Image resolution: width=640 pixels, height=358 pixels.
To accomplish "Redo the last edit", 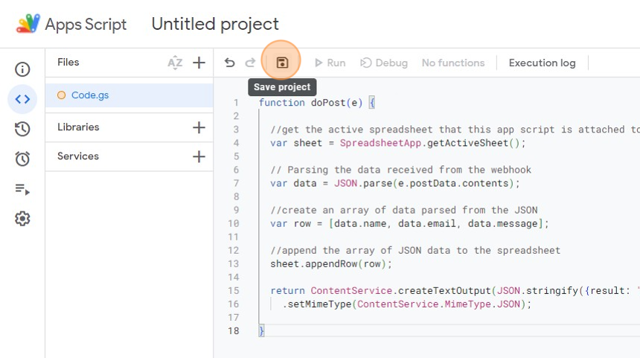I will pyautogui.click(x=250, y=63).
